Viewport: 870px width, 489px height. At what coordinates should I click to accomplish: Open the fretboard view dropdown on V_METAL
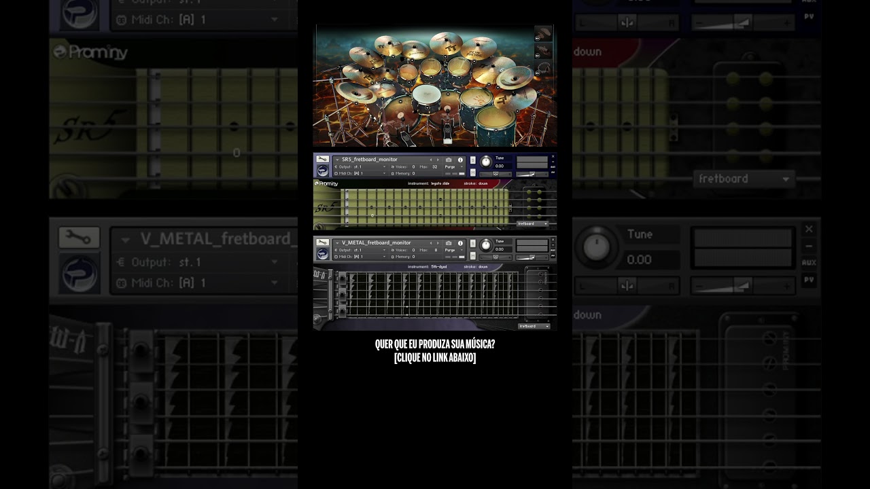(534, 326)
